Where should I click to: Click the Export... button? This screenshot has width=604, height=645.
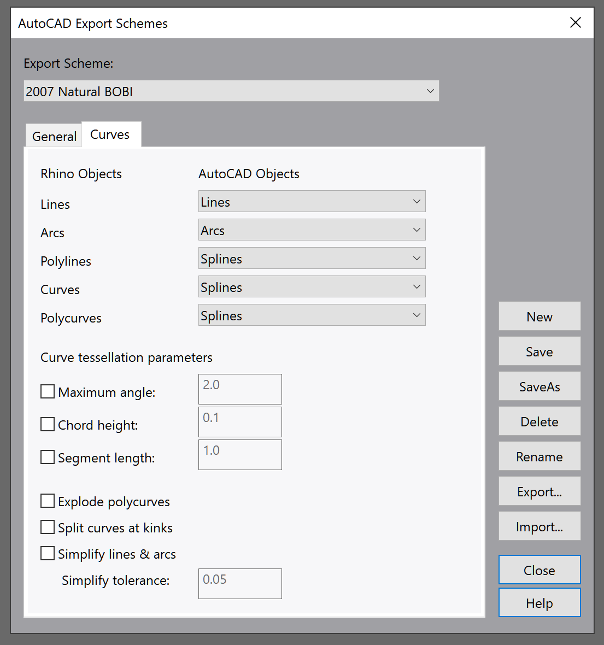point(540,491)
